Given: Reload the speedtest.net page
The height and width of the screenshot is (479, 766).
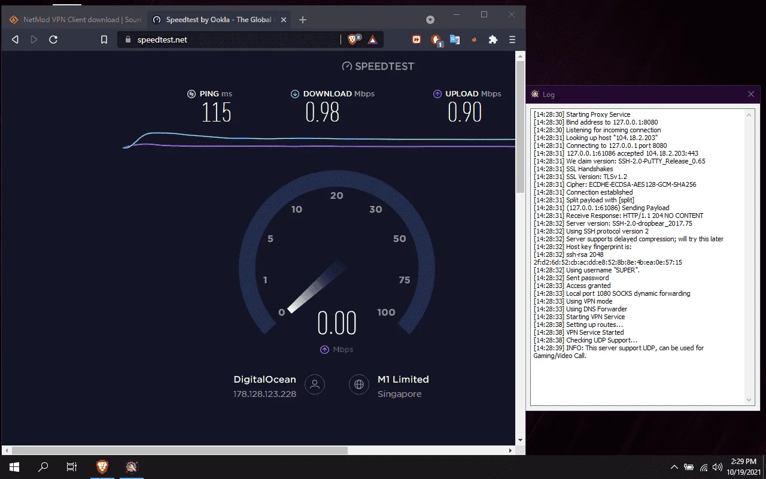Looking at the screenshot, I should (x=53, y=40).
